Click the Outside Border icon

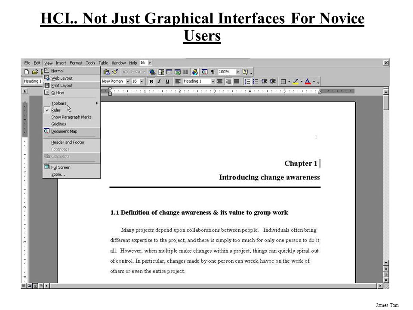pyautogui.click(x=283, y=81)
